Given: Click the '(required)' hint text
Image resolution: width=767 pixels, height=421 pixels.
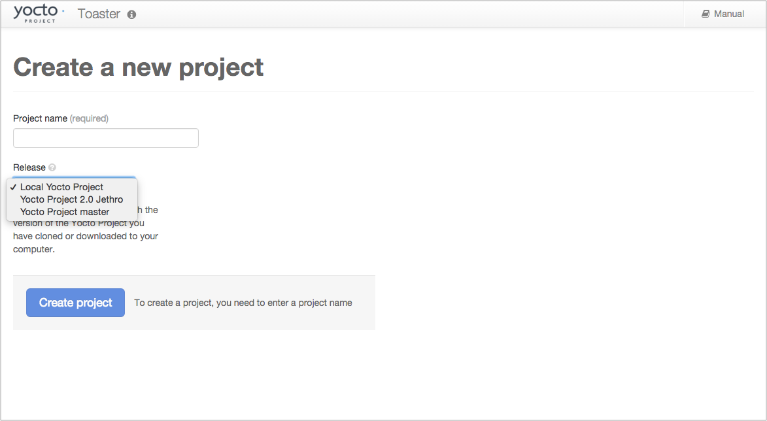Looking at the screenshot, I should point(89,118).
